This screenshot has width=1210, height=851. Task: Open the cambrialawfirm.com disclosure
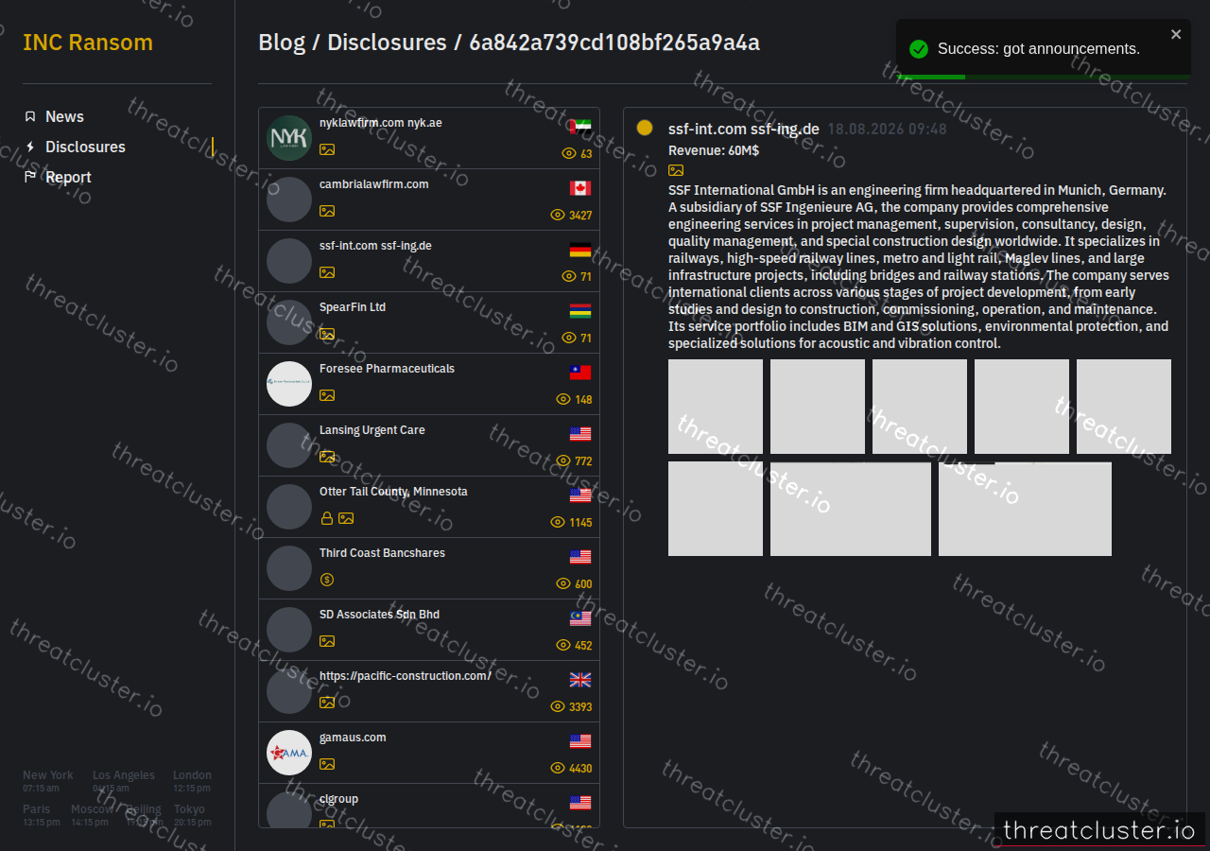click(x=429, y=200)
